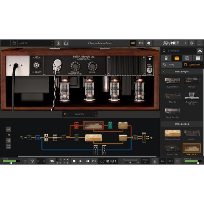Open the hamburger main menu

coord(200,43)
